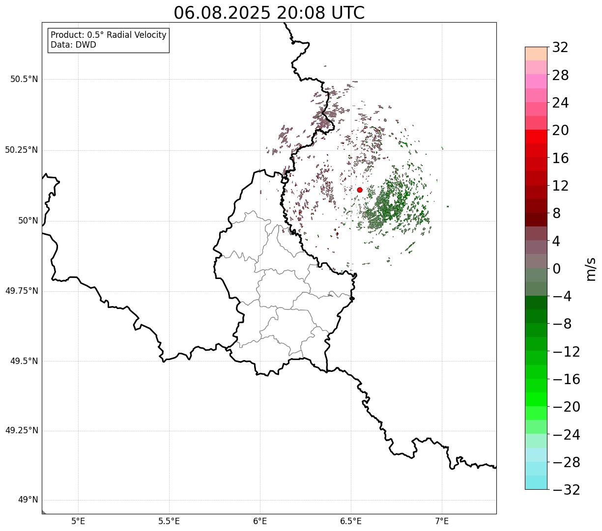Viewport: 602px width, 531px height.
Task: Click the 5.5°E longitude label
Action: coord(169,521)
